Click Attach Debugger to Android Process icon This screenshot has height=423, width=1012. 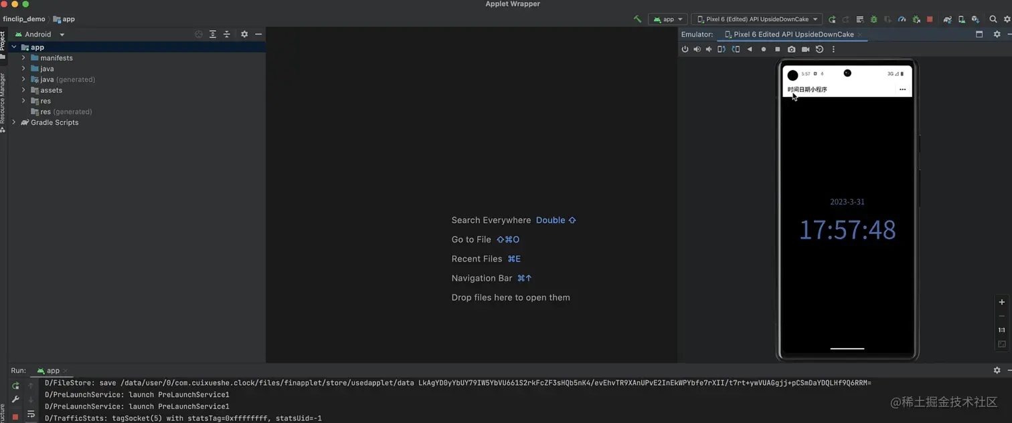point(916,19)
